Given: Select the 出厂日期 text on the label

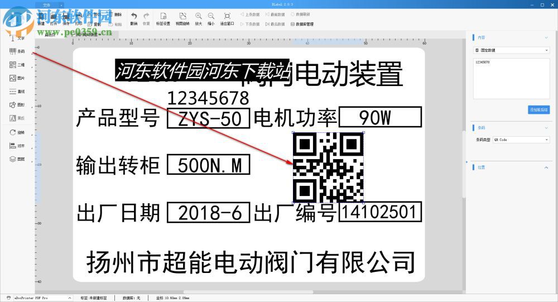Looking at the screenshot, I should click(117, 213).
